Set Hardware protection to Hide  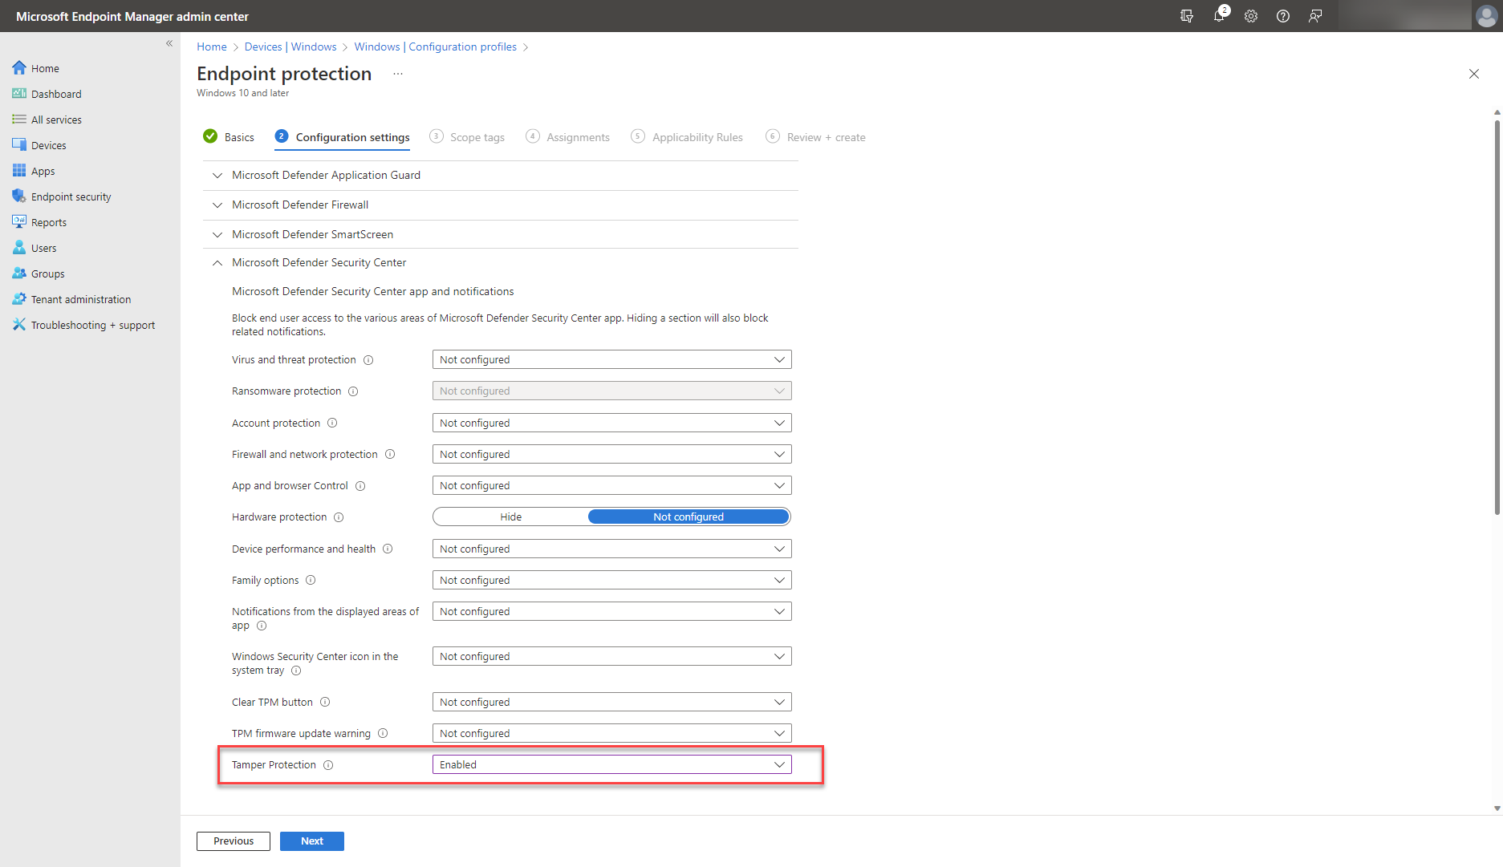(510, 517)
